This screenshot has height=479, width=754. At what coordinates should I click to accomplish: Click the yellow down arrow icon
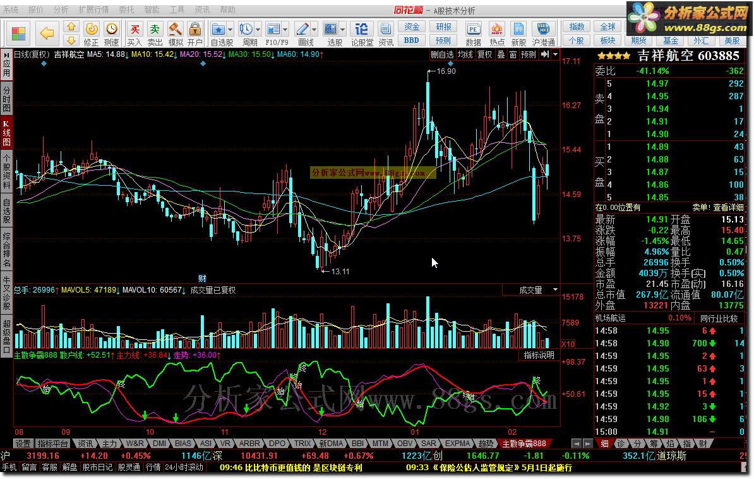[x=71, y=40]
